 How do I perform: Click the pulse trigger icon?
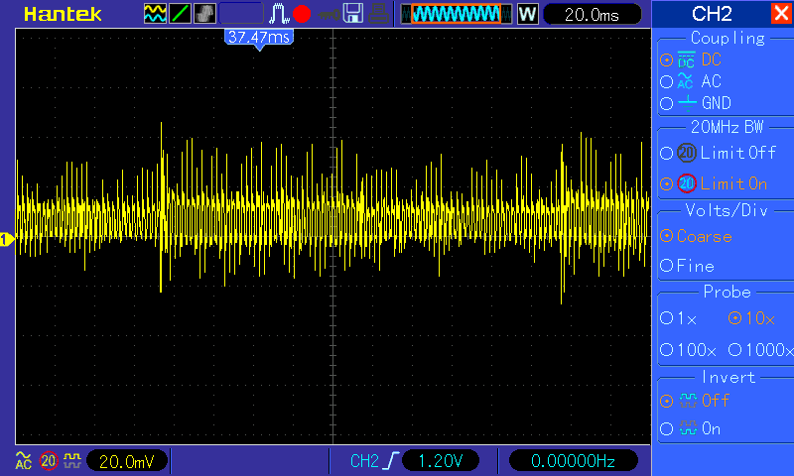pos(279,14)
